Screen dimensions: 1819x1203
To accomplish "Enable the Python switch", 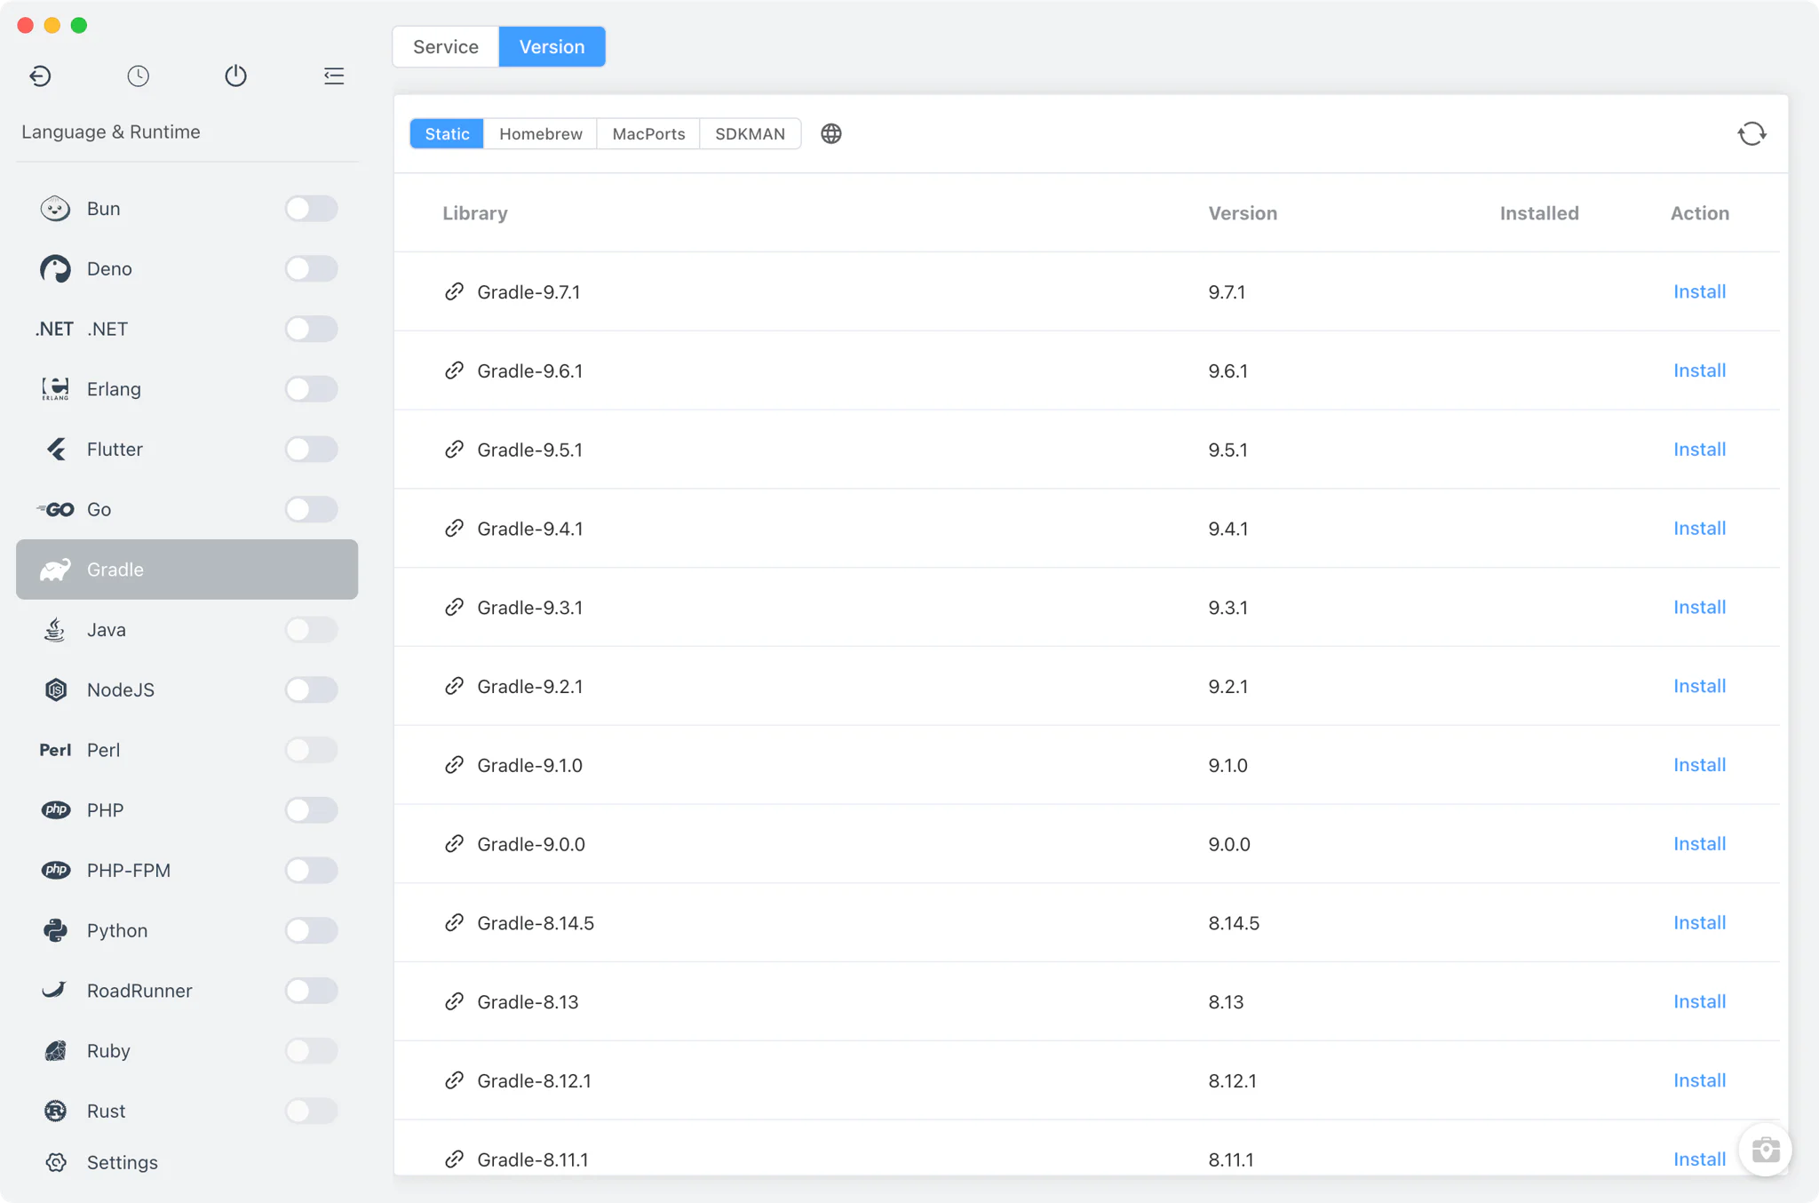I will coord(311,930).
